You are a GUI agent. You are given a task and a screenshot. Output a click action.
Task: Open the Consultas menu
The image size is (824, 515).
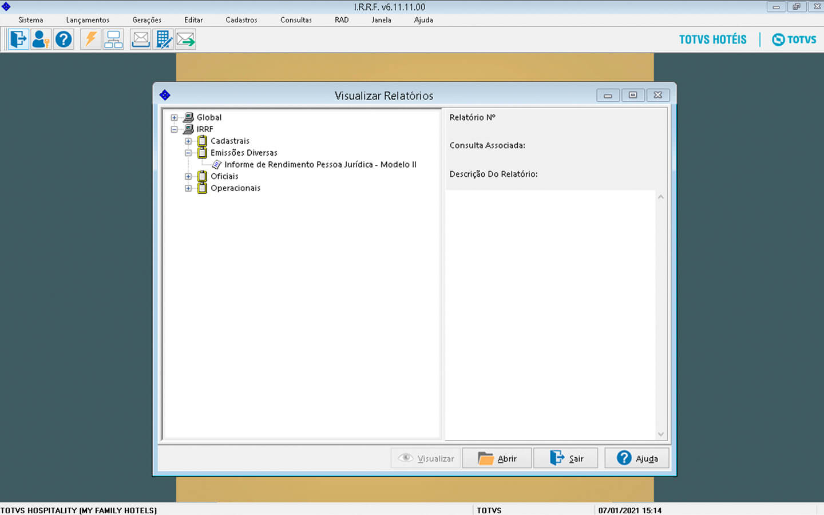pos(296,20)
